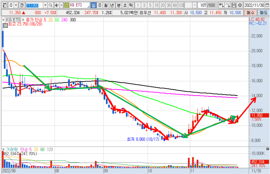Click the green 60 moving average legend
Viewport: 270px width, 174px height.
coord(57,20)
